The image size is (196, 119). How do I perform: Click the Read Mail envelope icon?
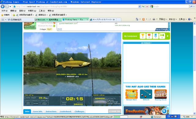coord(150,19)
